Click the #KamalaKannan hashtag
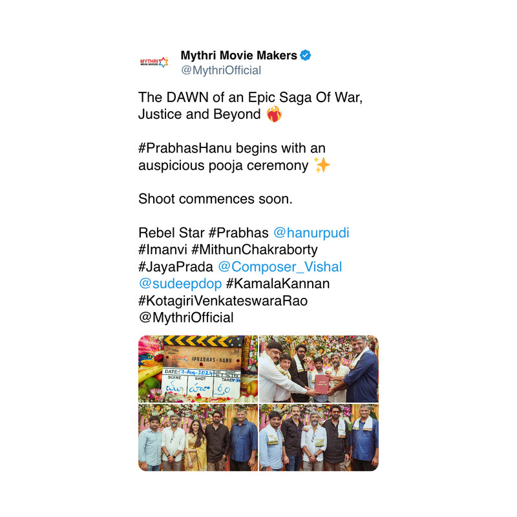Image resolution: width=517 pixels, height=517 pixels. (x=278, y=284)
